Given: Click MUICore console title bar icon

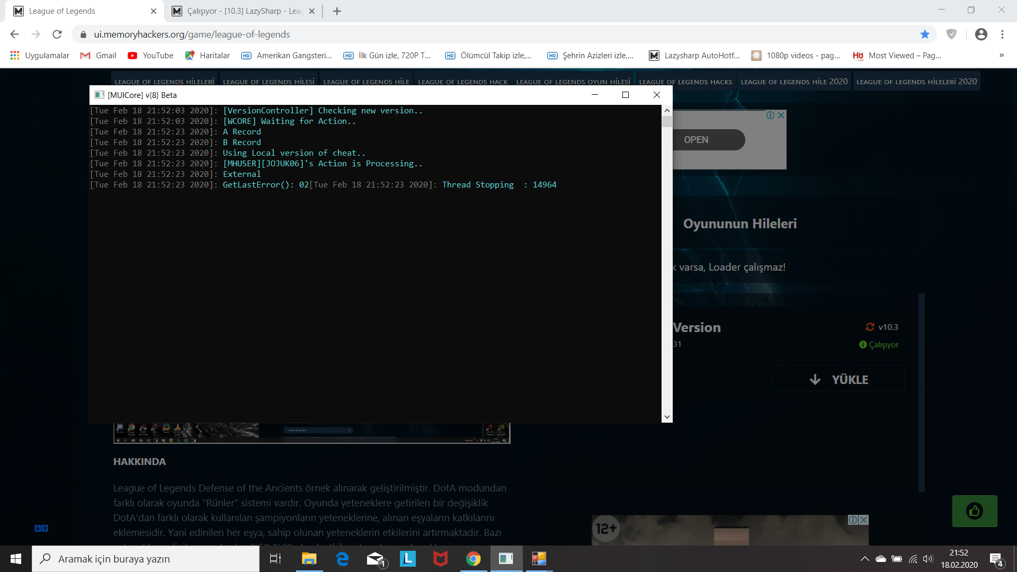Looking at the screenshot, I should coord(99,95).
